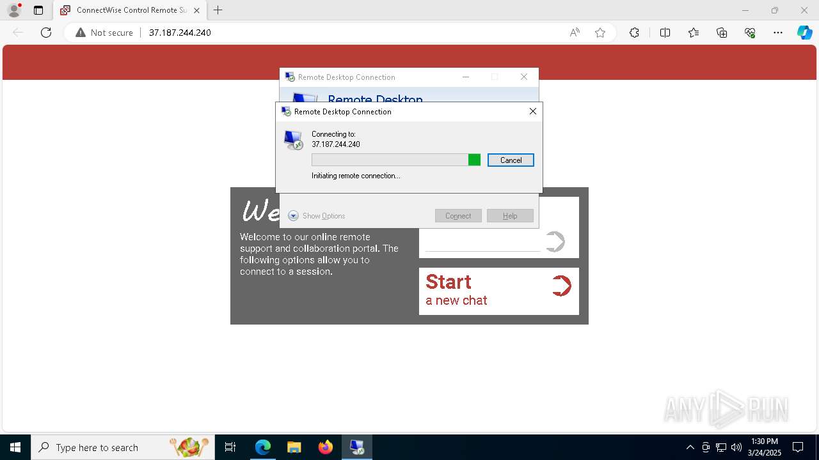
Task: Click the gray join-session arrow icon
Action: pos(555,241)
